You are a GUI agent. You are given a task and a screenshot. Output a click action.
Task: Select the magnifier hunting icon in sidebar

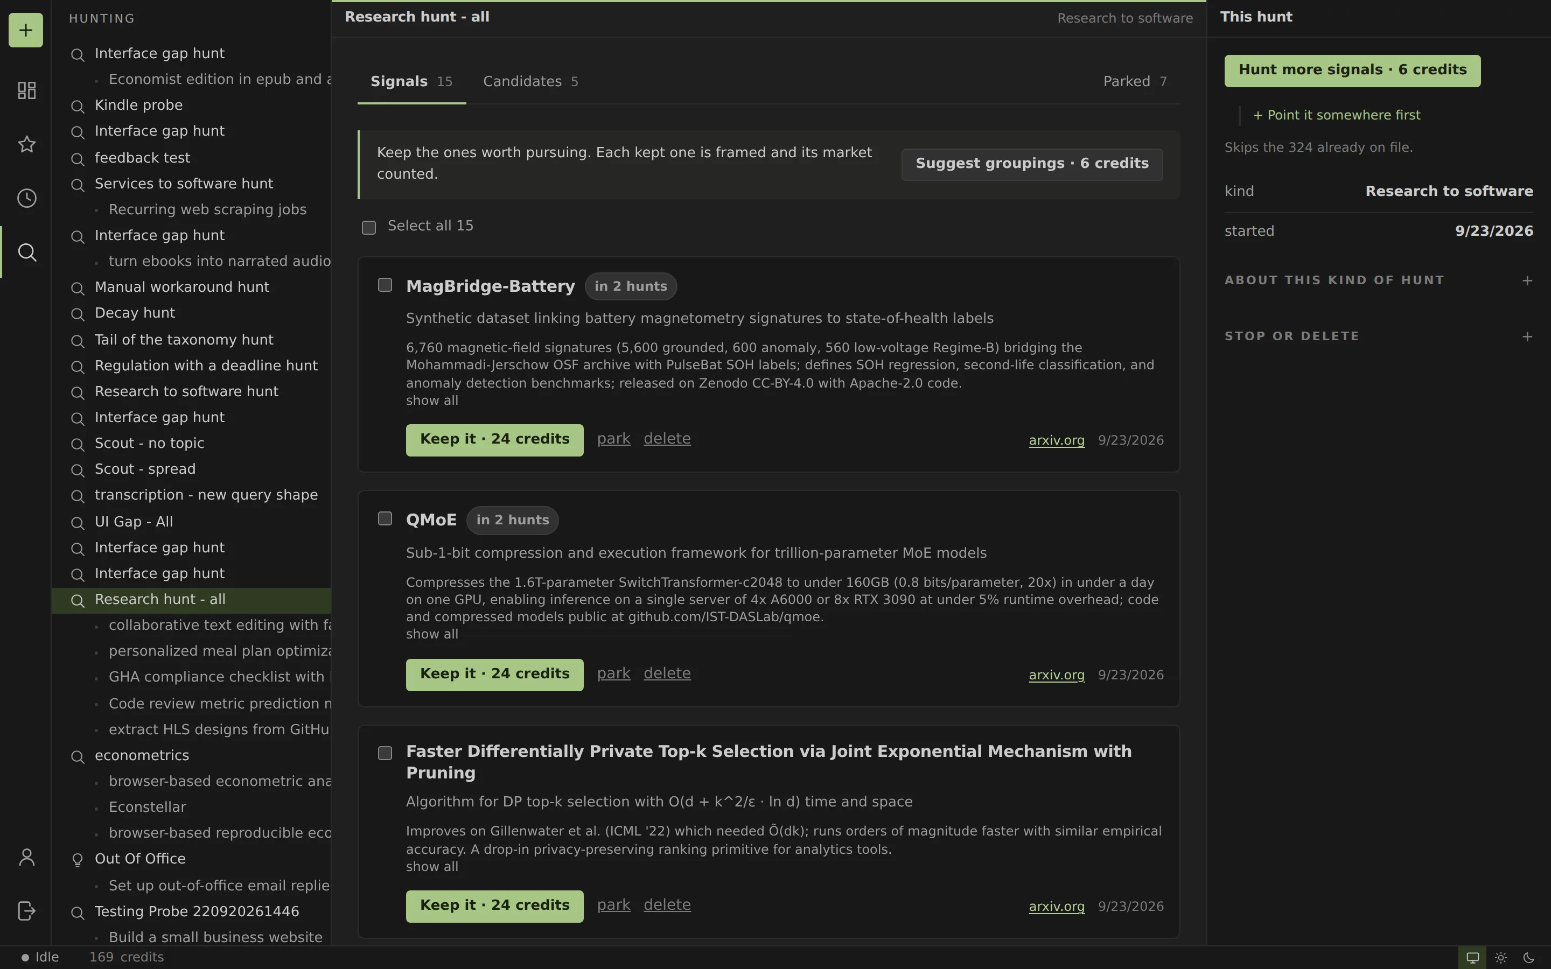(26, 252)
